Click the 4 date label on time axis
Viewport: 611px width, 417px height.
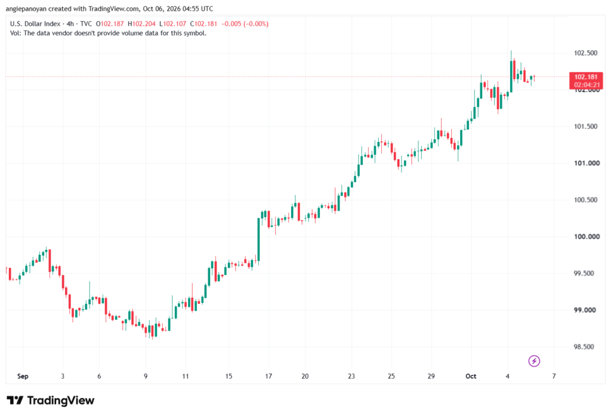[x=507, y=376]
